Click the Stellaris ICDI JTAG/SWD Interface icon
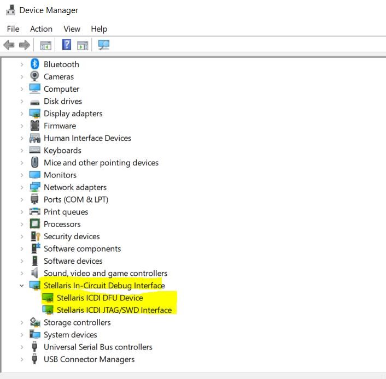The image size is (386, 379). tap(48, 310)
